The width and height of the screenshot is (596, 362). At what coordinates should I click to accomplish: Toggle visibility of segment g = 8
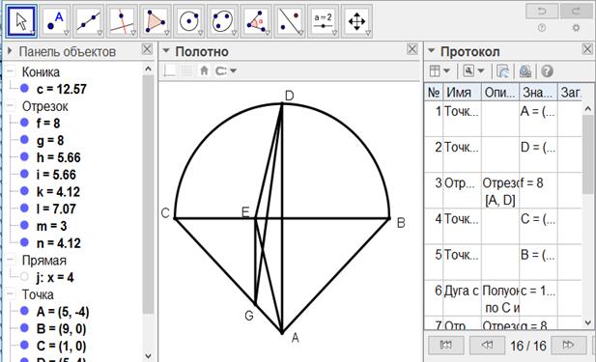click(24, 139)
